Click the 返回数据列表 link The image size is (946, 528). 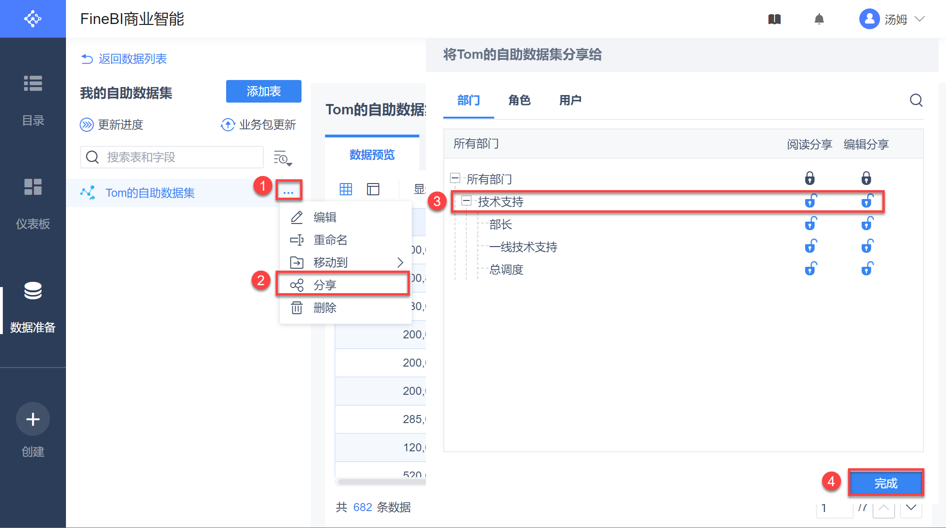[132, 59]
